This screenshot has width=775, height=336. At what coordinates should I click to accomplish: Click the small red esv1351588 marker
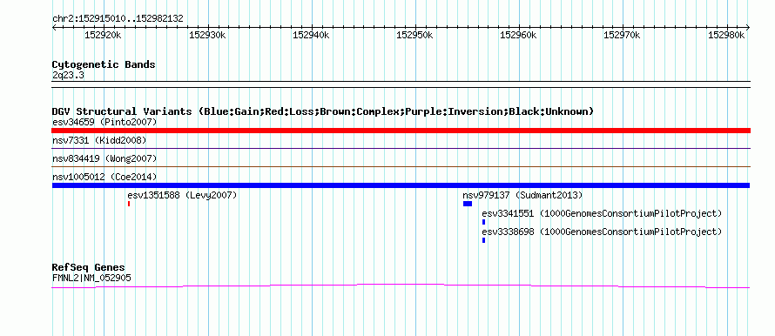[x=129, y=204]
